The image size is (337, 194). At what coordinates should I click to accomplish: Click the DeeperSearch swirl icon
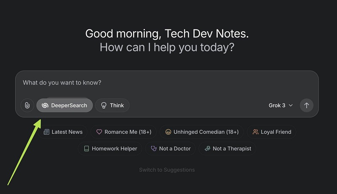45,105
